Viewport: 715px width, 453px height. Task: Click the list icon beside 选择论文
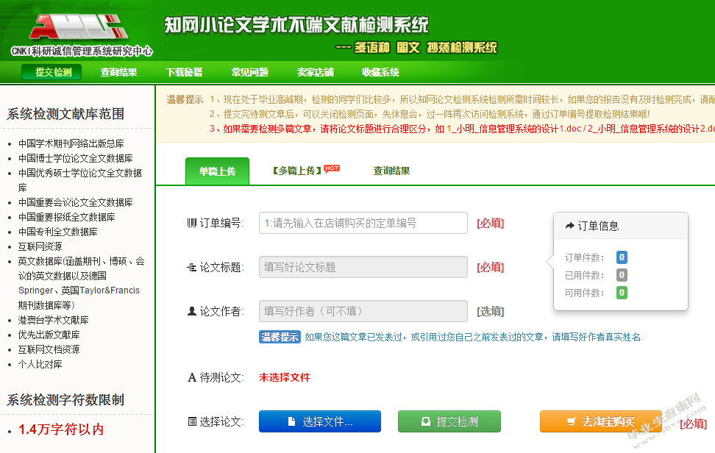(x=192, y=421)
